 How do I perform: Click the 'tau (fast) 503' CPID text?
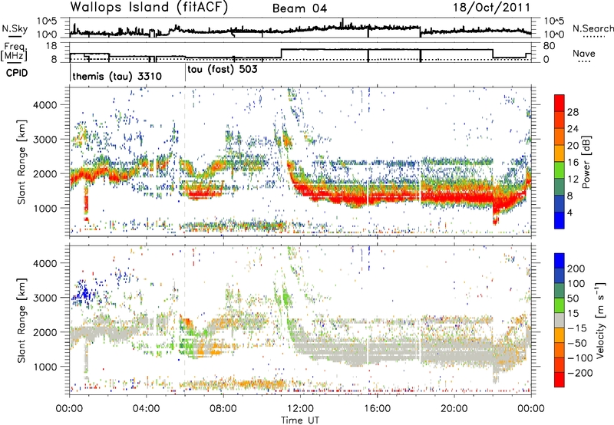[x=223, y=70]
